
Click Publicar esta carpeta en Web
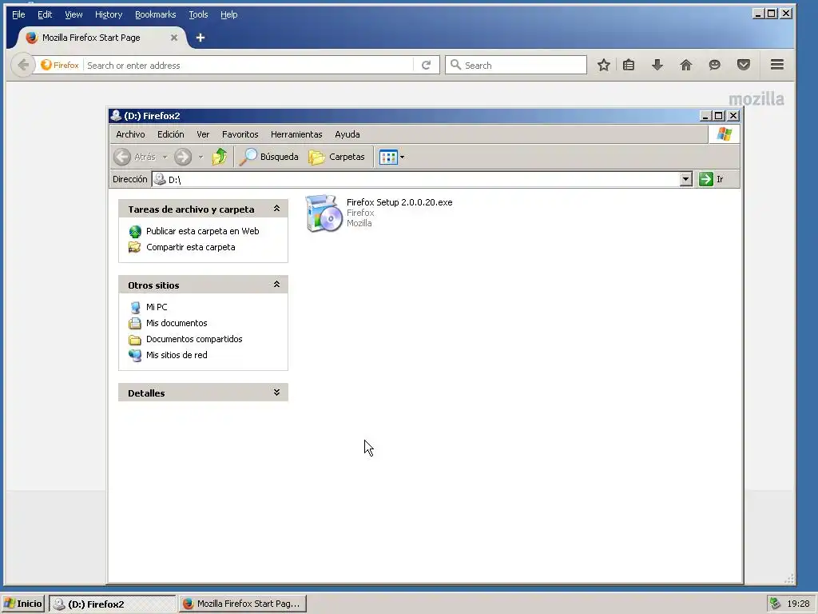(x=202, y=231)
